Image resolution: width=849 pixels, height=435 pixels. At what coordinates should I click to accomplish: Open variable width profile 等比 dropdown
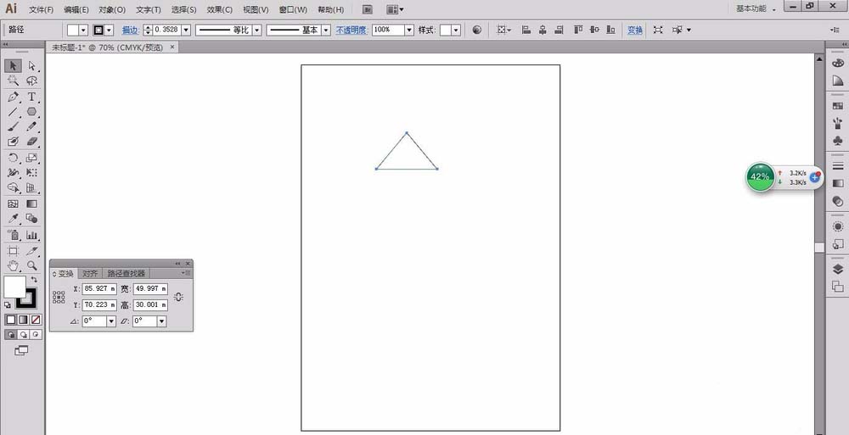pyautogui.click(x=257, y=31)
